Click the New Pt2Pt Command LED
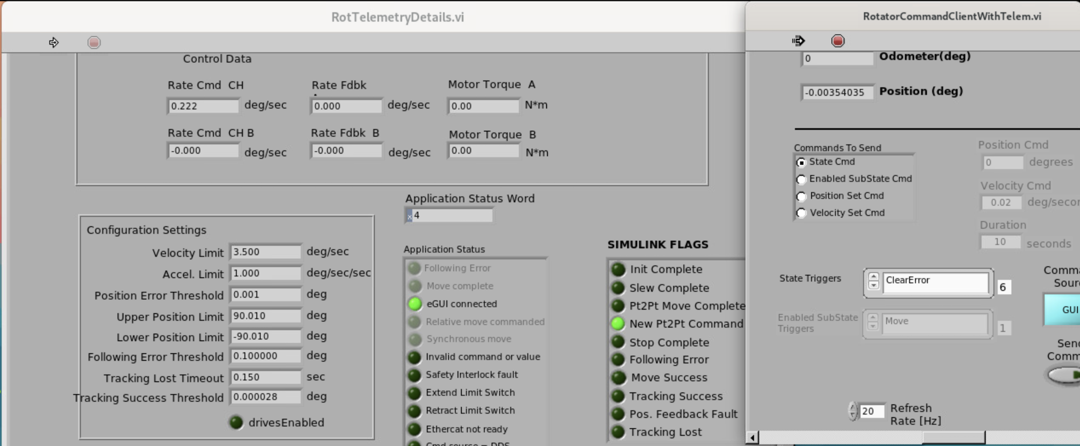The height and width of the screenshot is (446, 1080). [618, 324]
